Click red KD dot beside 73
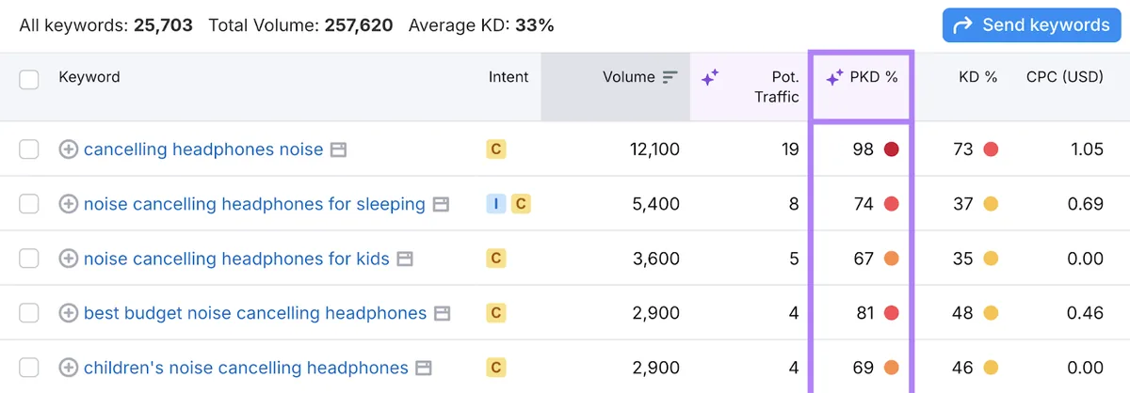Screen dimensions: 1130x393 [x=990, y=149]
